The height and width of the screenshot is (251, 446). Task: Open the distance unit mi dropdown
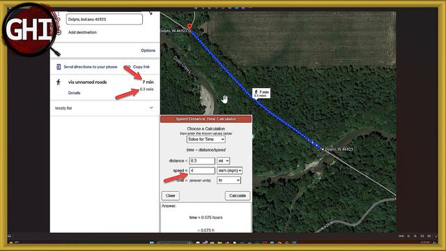[x=223, y=161]
